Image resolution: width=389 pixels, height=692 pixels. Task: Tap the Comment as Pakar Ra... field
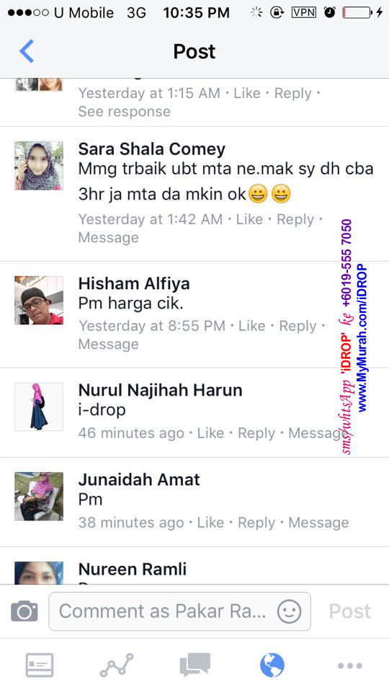[x=180, y=611]
